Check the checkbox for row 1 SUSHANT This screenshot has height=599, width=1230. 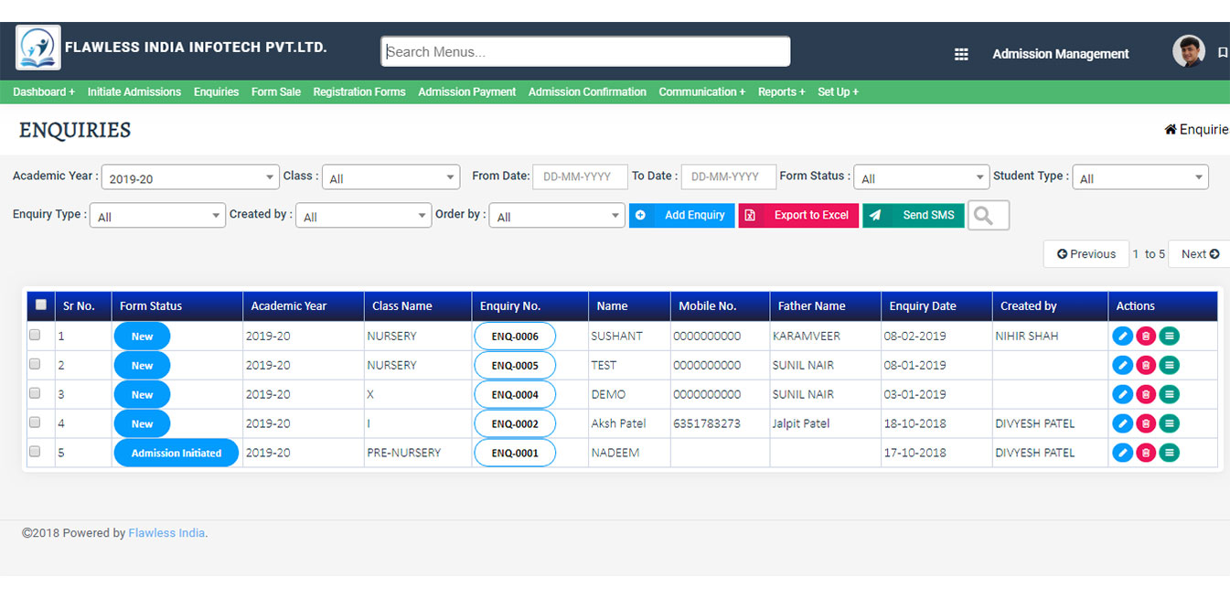click(x=35, y=336)
